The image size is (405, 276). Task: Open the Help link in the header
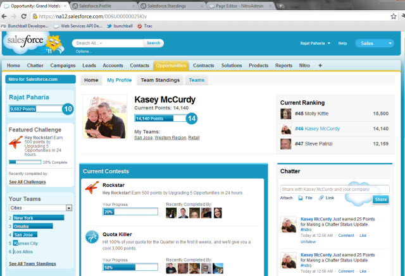pos(342,44)
